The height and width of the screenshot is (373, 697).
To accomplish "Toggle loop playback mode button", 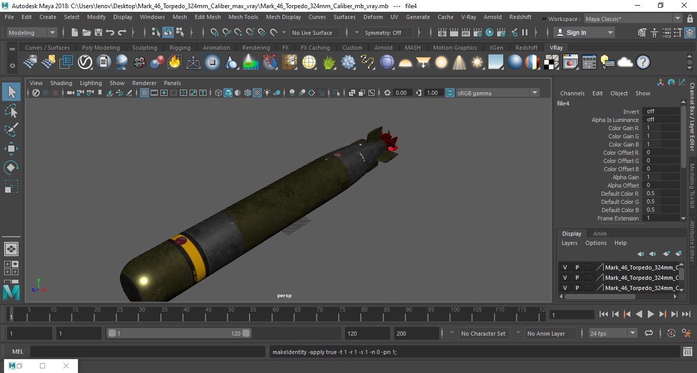I will pyautogui.click(x=649, y=333).
